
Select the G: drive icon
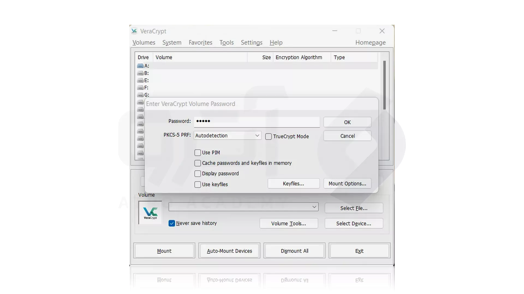coord(140,95)
